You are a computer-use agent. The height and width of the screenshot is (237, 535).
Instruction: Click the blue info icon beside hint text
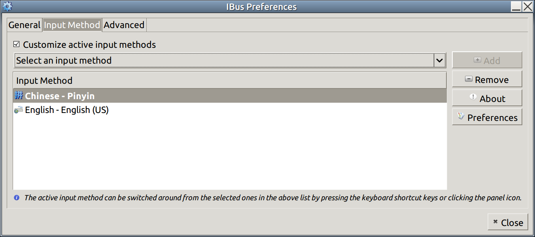[17, 197]
